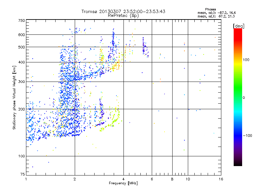Viewport: 260px width, 195px height.
Task: Click the y-axis label "Stationary phase Virtual Height [km]"
Action: [x=14, y=97]
